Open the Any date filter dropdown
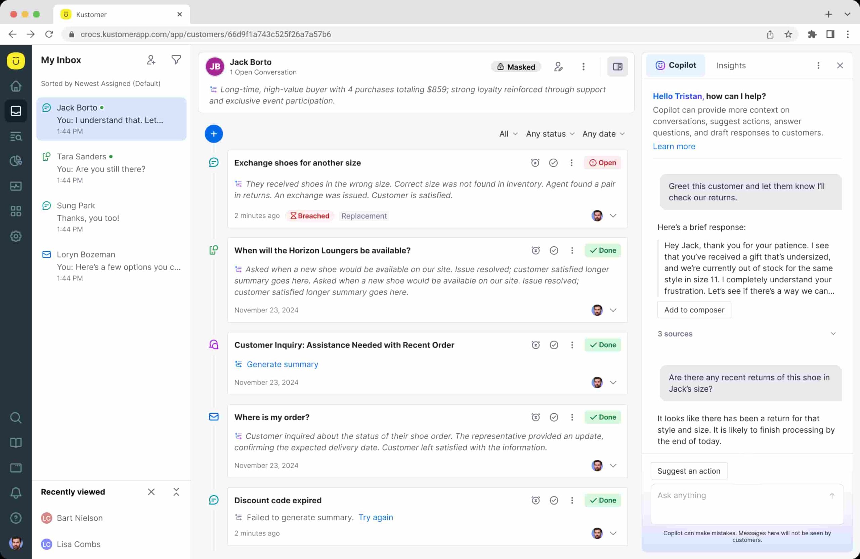 603,134
